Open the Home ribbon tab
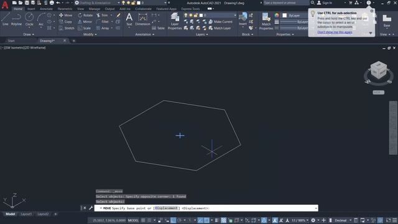 coord(18,9)
